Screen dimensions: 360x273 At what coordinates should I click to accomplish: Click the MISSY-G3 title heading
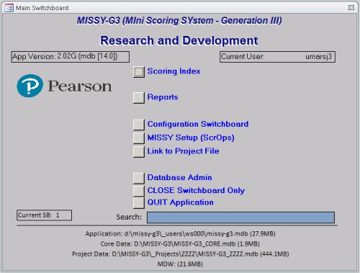[x=179, y=21]
